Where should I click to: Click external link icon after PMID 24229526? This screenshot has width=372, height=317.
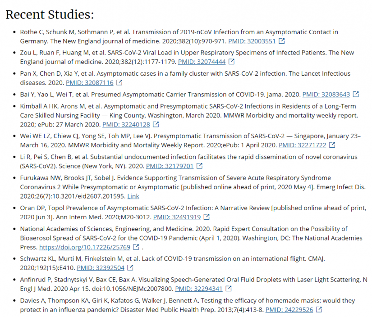[319, 309]
